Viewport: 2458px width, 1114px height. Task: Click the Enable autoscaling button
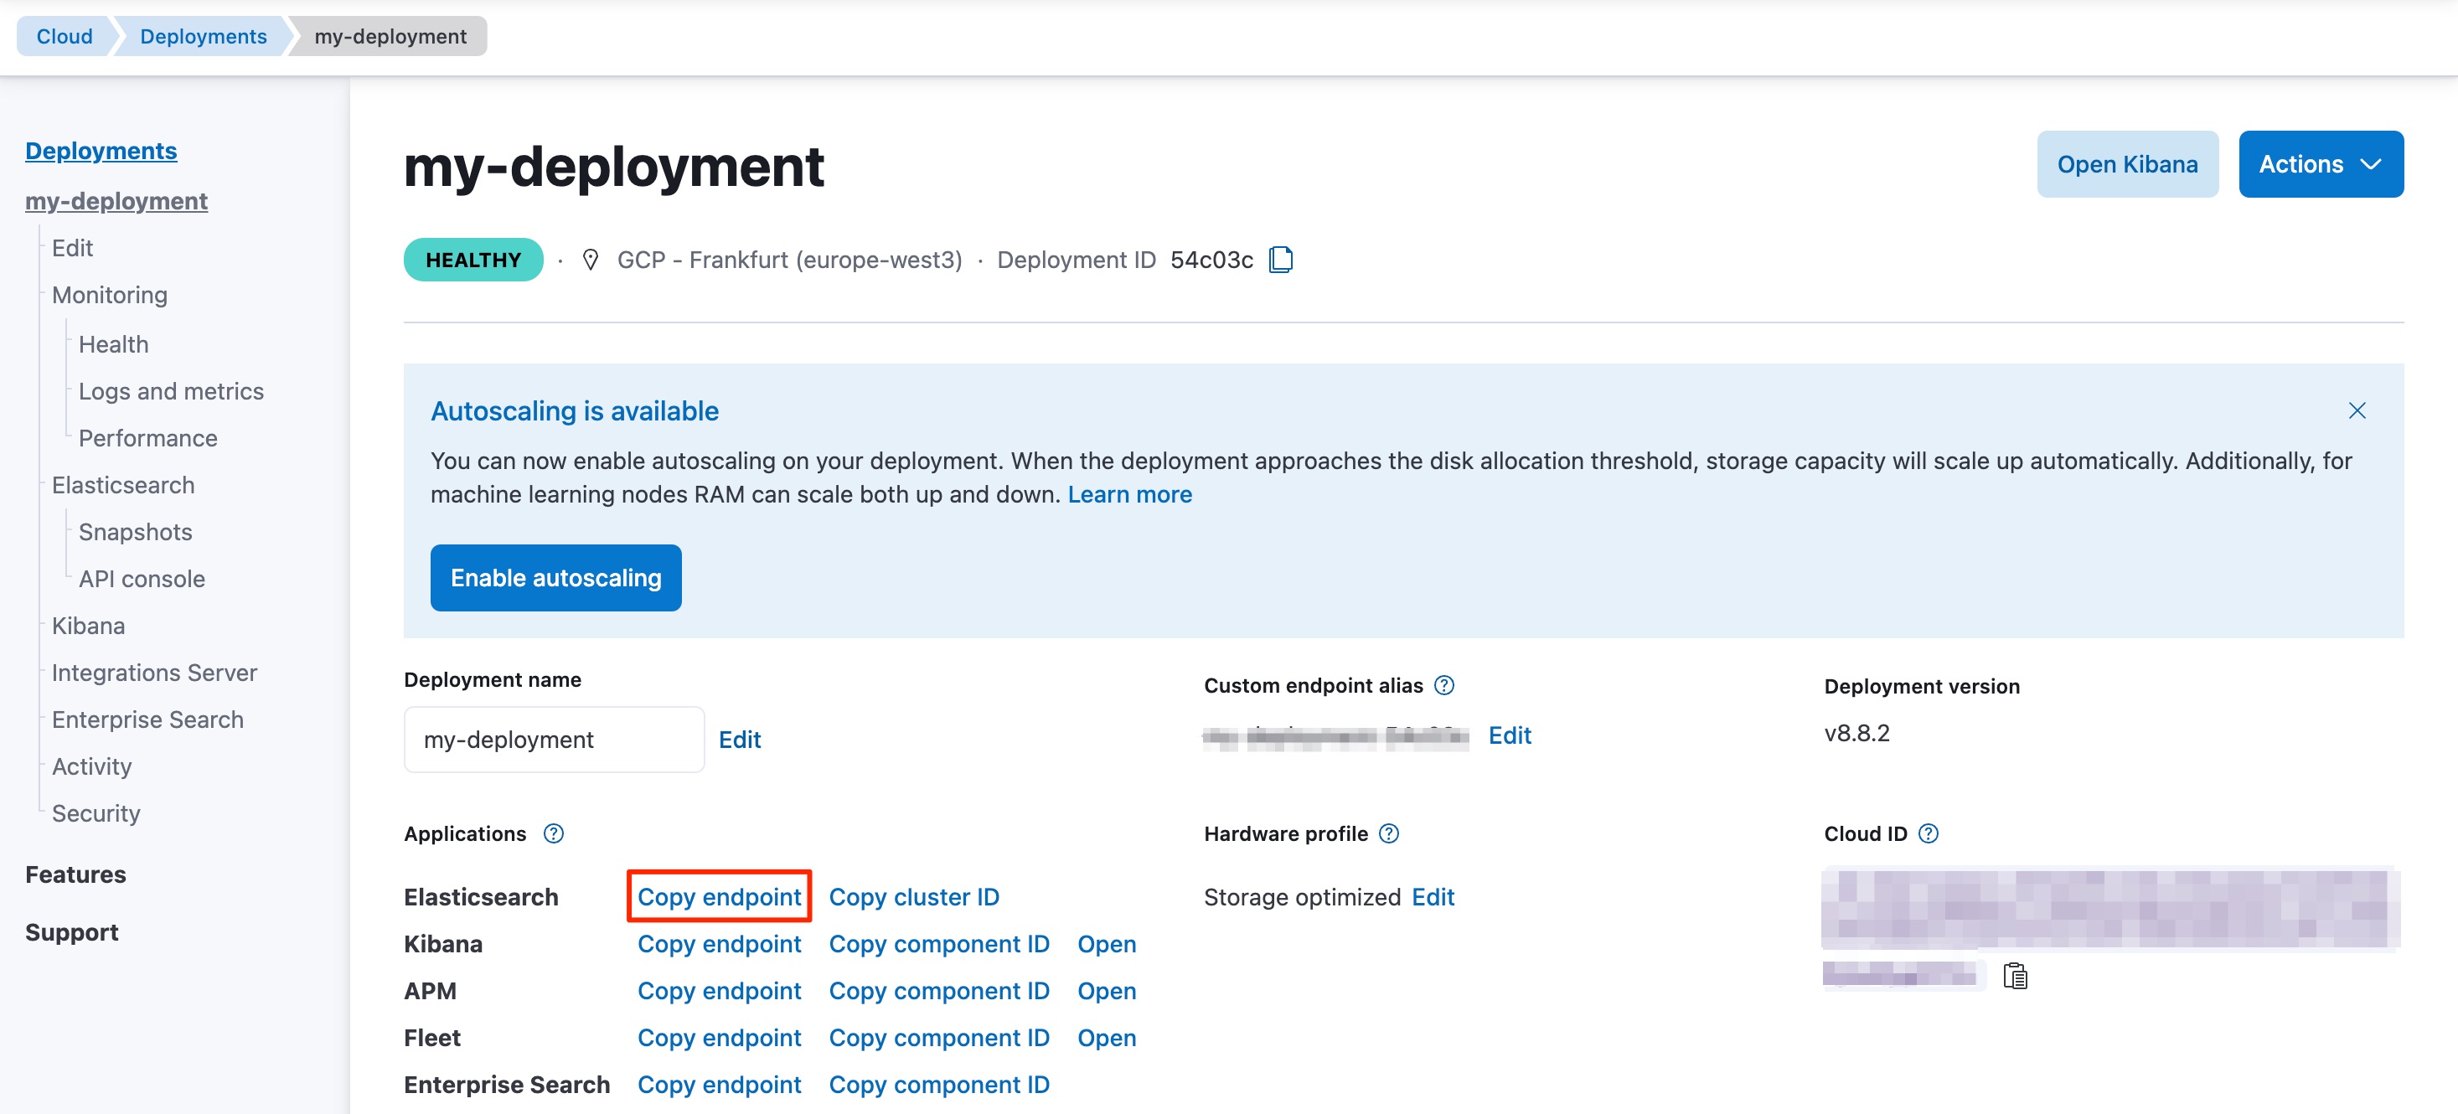555,577
